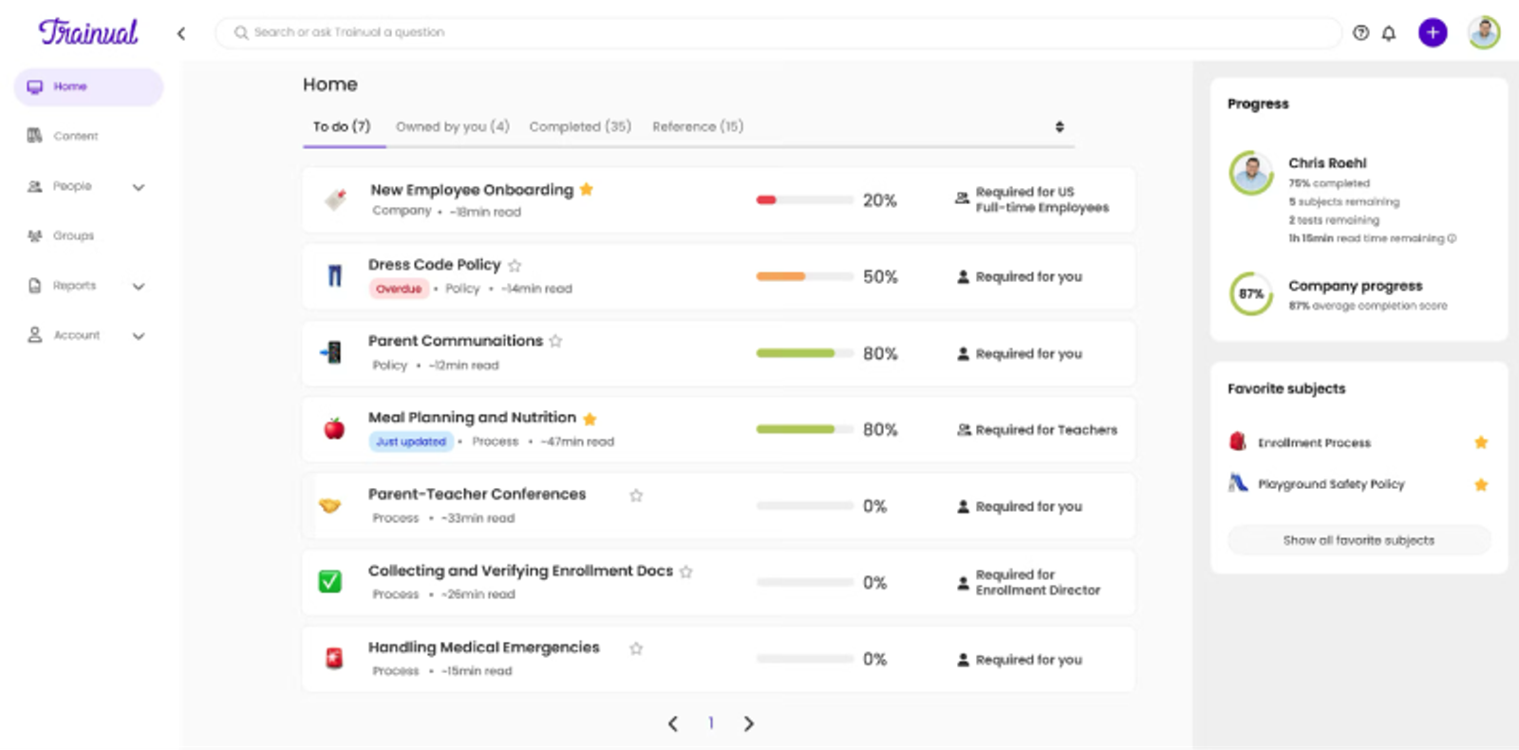Switch to the Owned by you tab
Image resolution: width=1519 pixels, height=750 pixels.
[452, 126]
